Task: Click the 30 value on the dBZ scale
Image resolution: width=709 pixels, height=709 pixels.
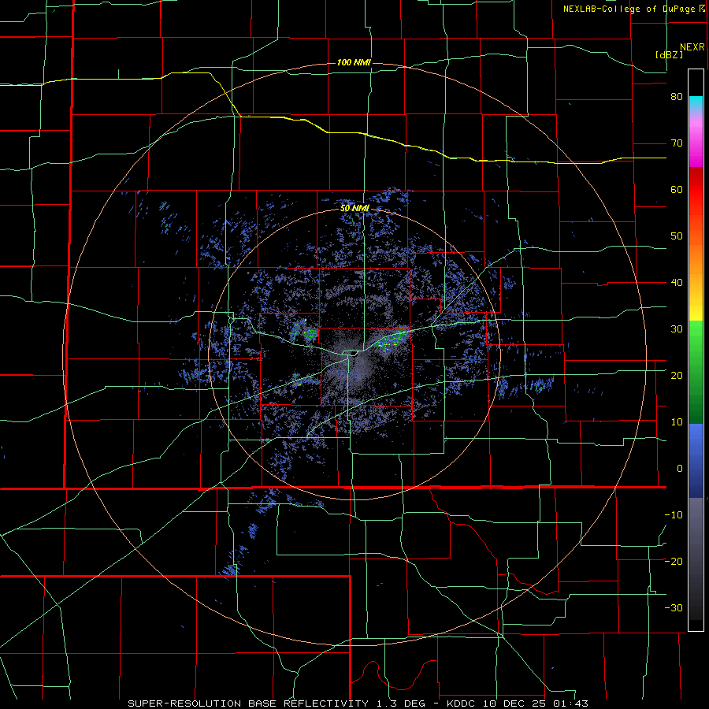Action: point(677,329)
